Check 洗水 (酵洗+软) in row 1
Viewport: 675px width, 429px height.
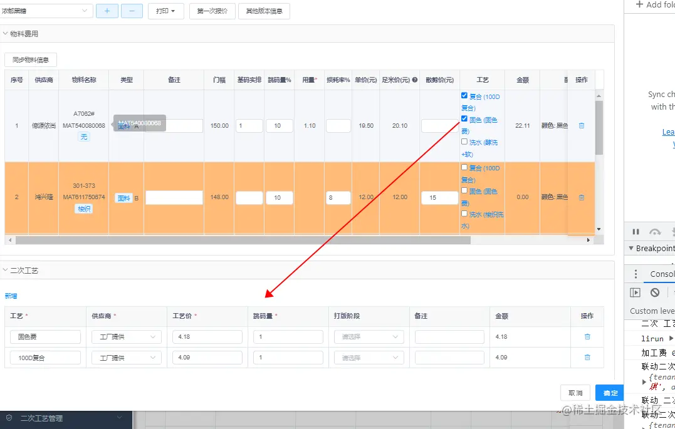click(x=464, y=142)
